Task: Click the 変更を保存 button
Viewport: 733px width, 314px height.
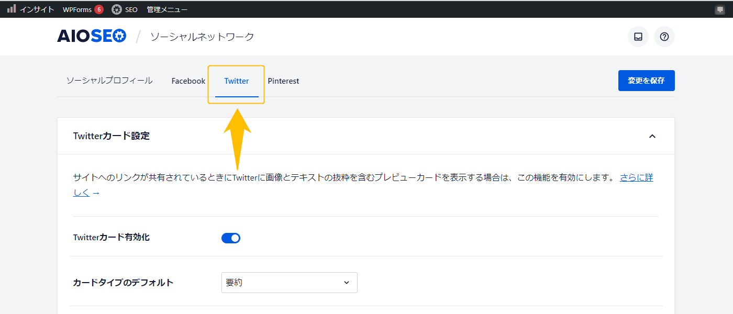Action: [x=647, y=81]
